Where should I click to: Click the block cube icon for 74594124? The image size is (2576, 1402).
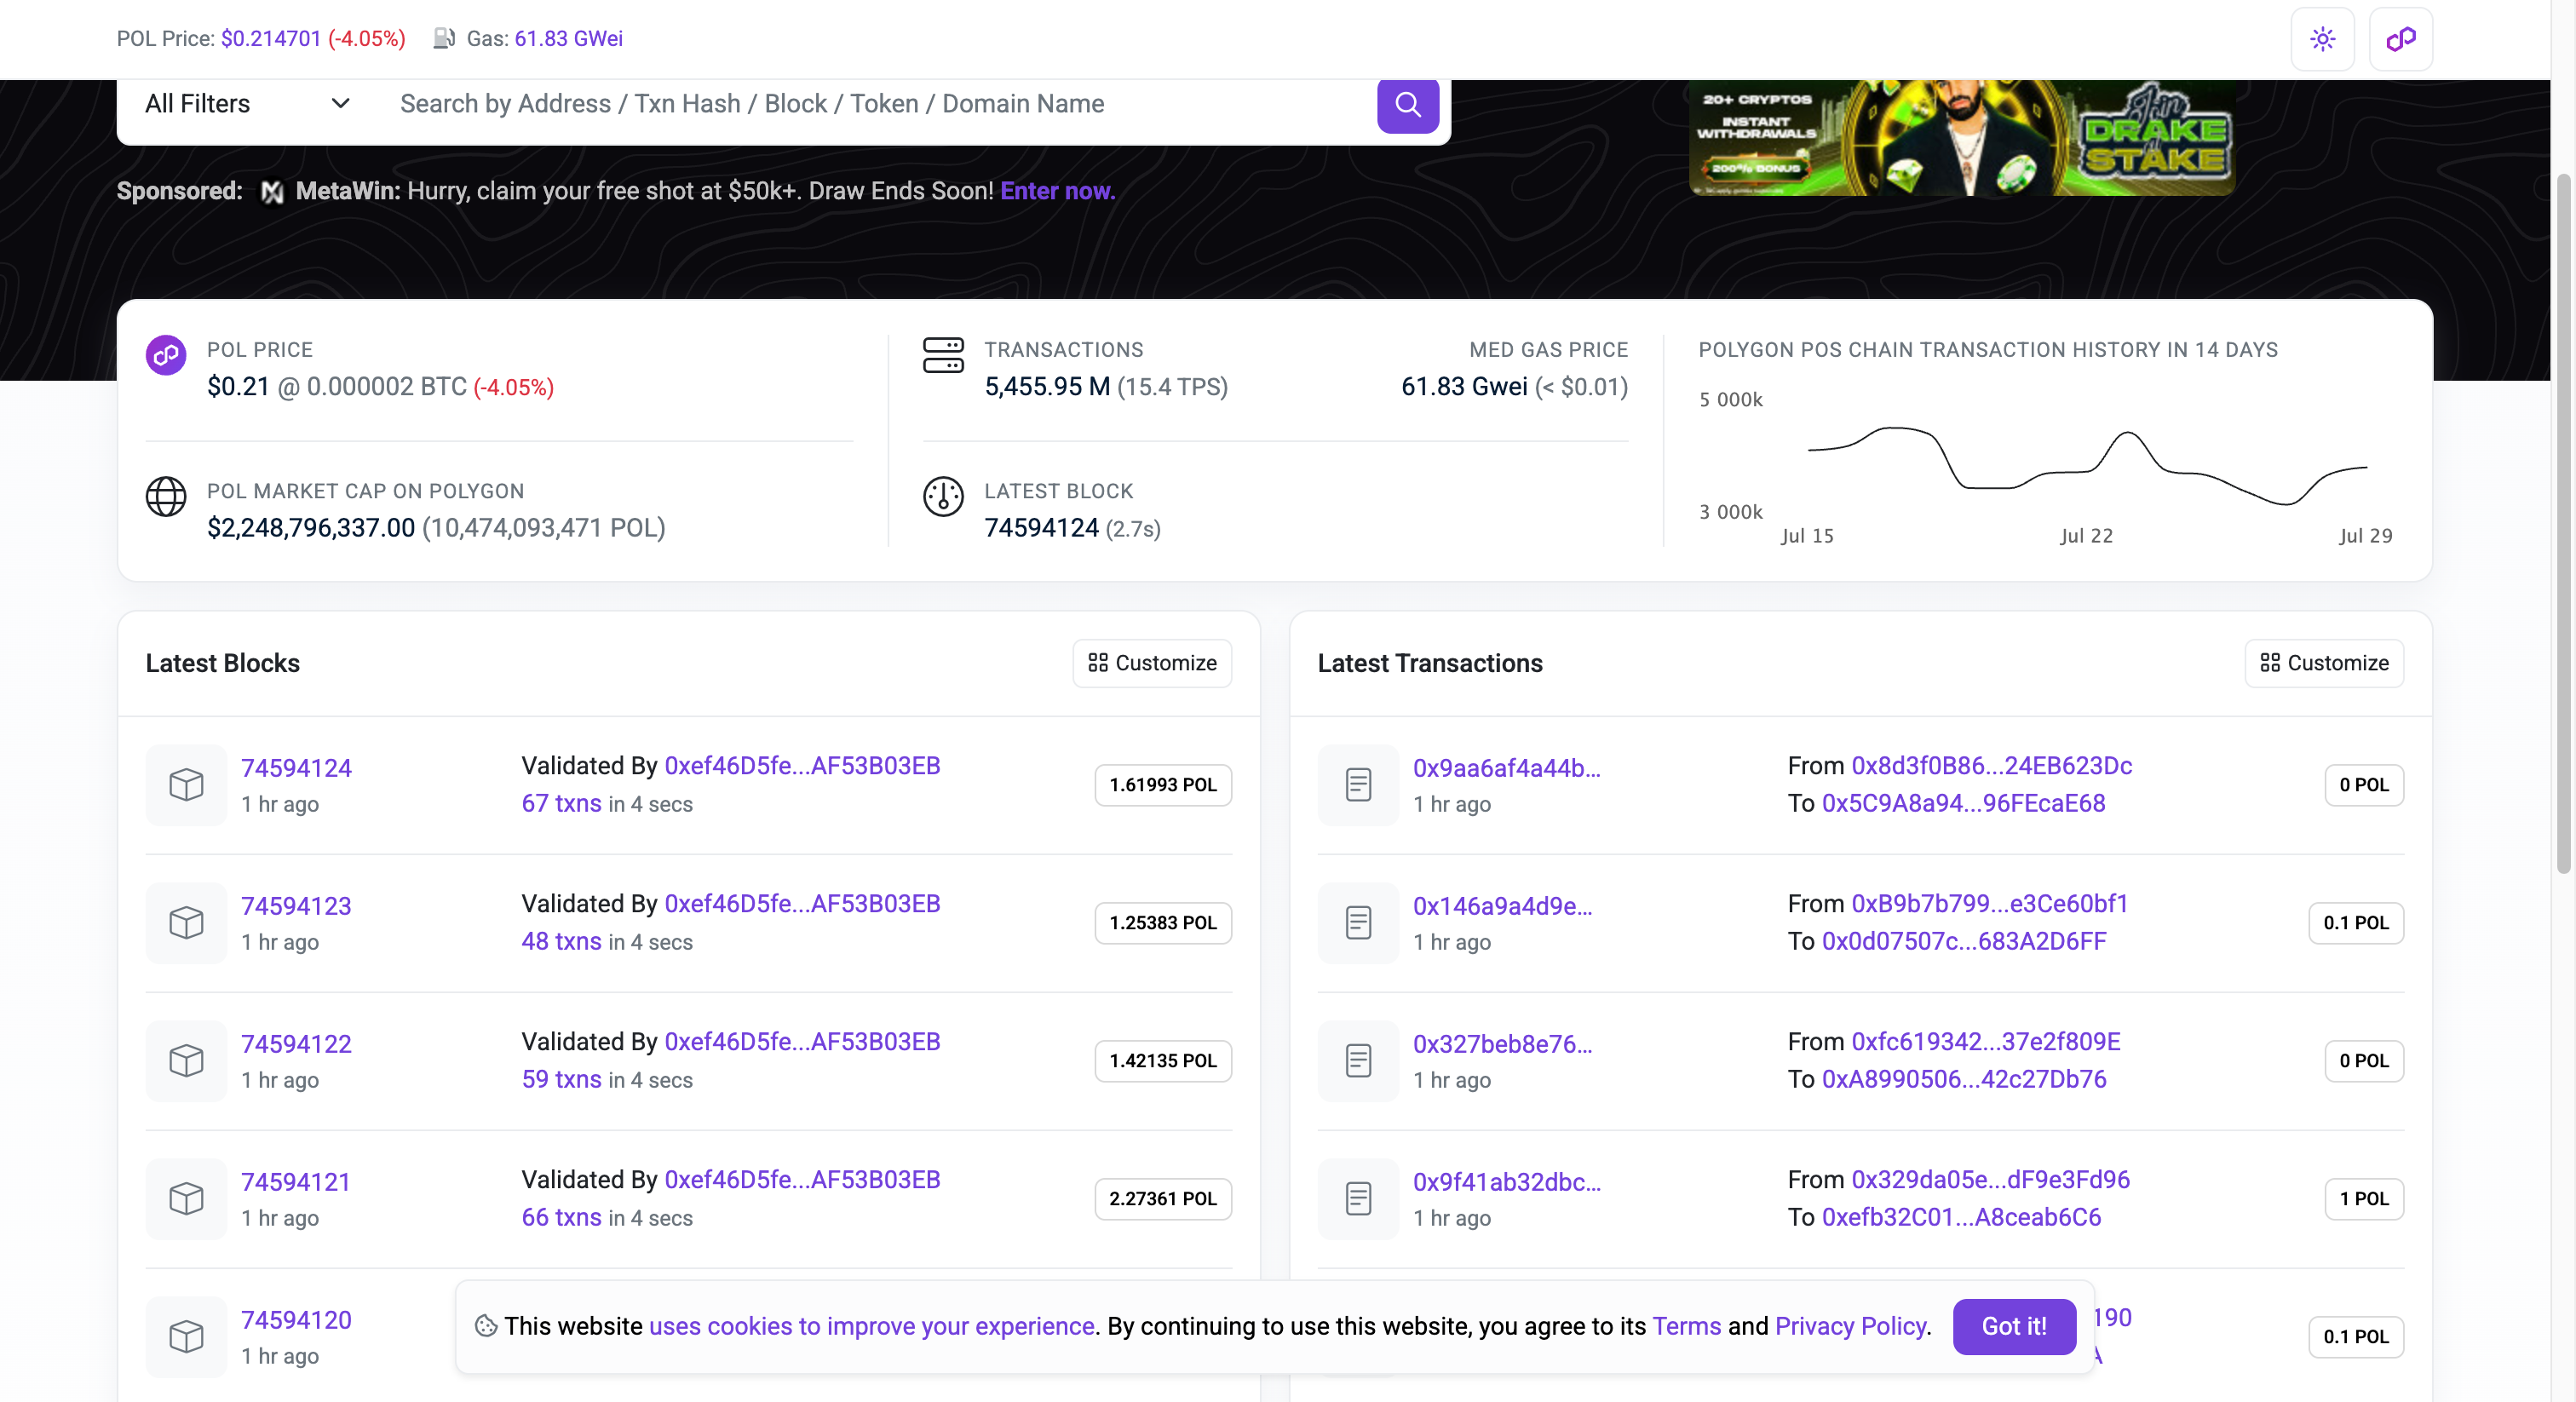click(186, 784)
